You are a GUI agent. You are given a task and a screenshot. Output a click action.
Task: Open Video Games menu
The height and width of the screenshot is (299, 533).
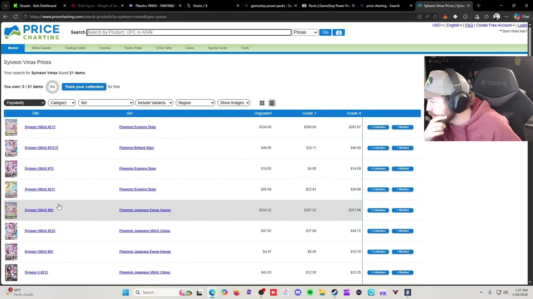point(41,48)
